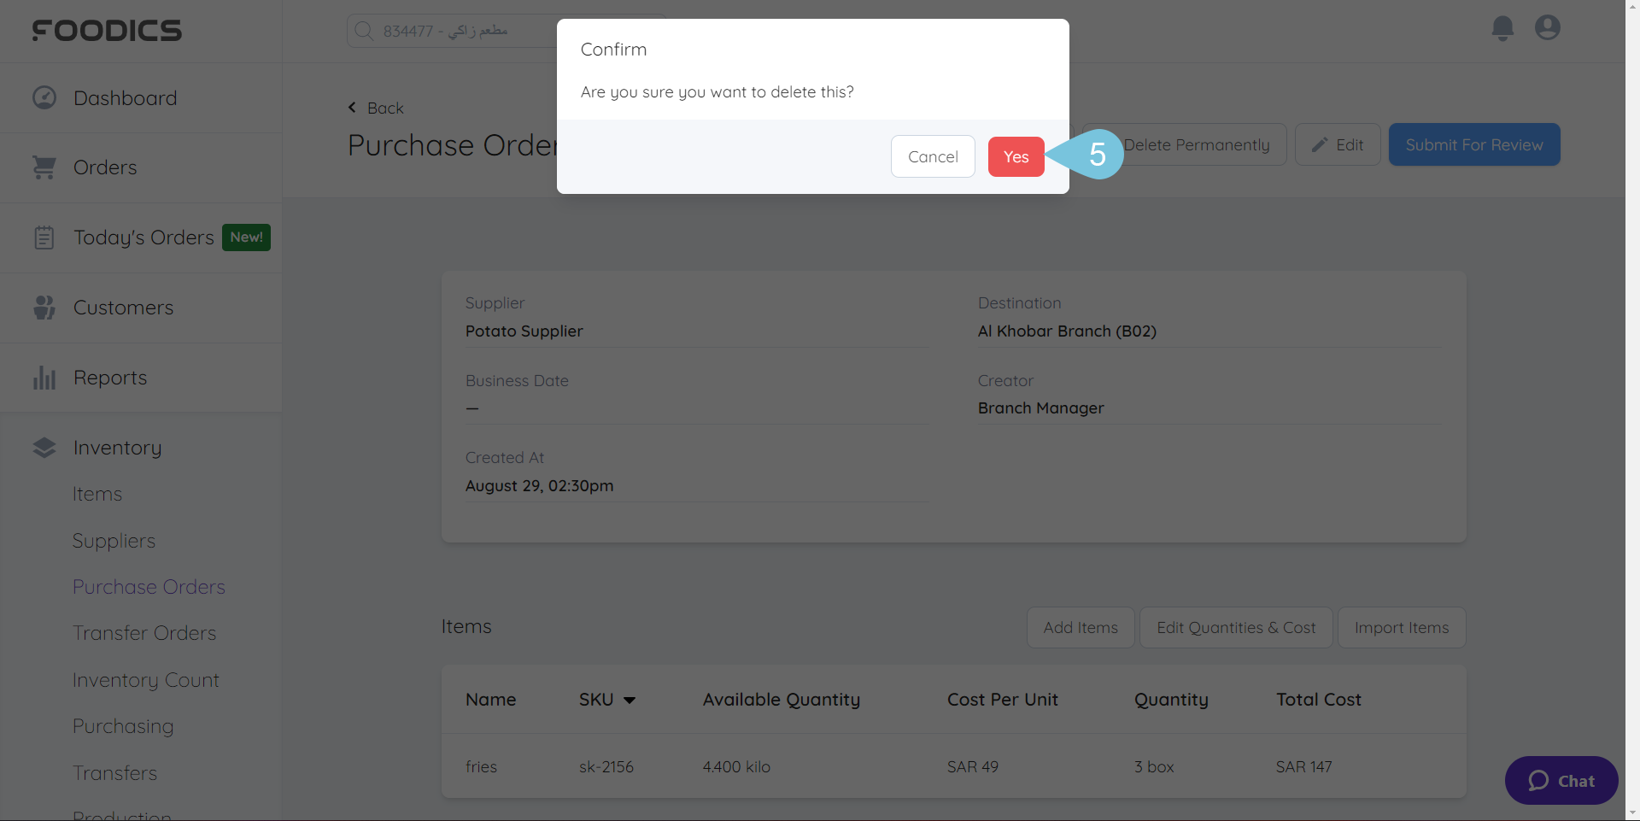Screen dimensions: 1640x821
Task: Click the Customers people icon
Action: pyautogui.click(x=44, y=307)
